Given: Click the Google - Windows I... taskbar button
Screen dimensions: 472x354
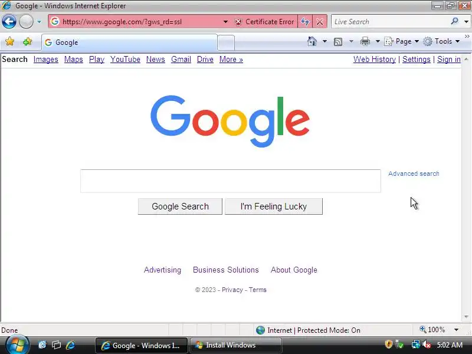Looking at the screenshot, I should click(142, 345).
